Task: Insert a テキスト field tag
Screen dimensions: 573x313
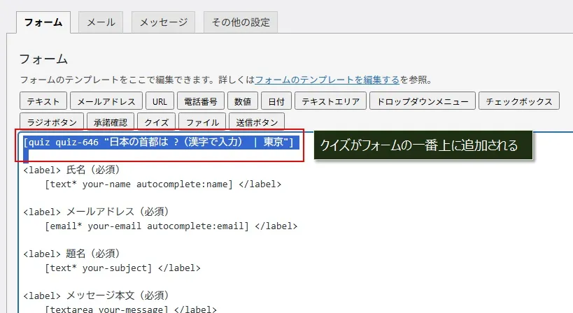Action: pos(43,101)
